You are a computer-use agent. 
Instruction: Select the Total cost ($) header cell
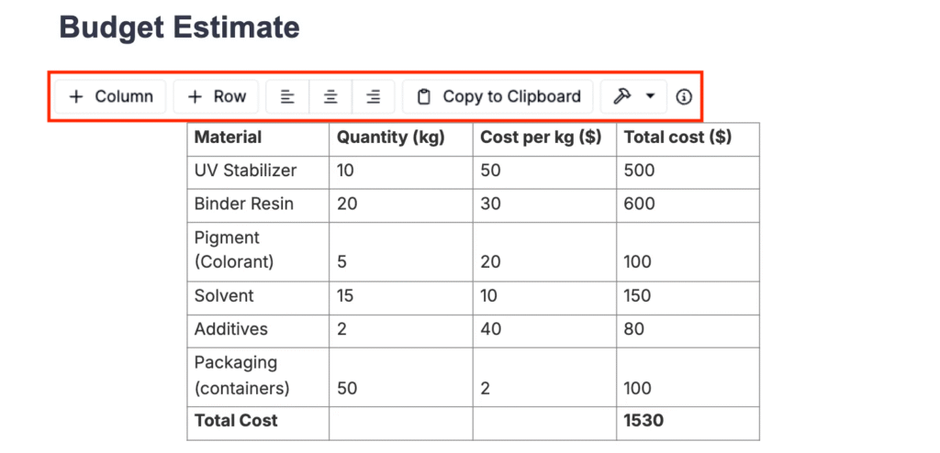point(688,138)
